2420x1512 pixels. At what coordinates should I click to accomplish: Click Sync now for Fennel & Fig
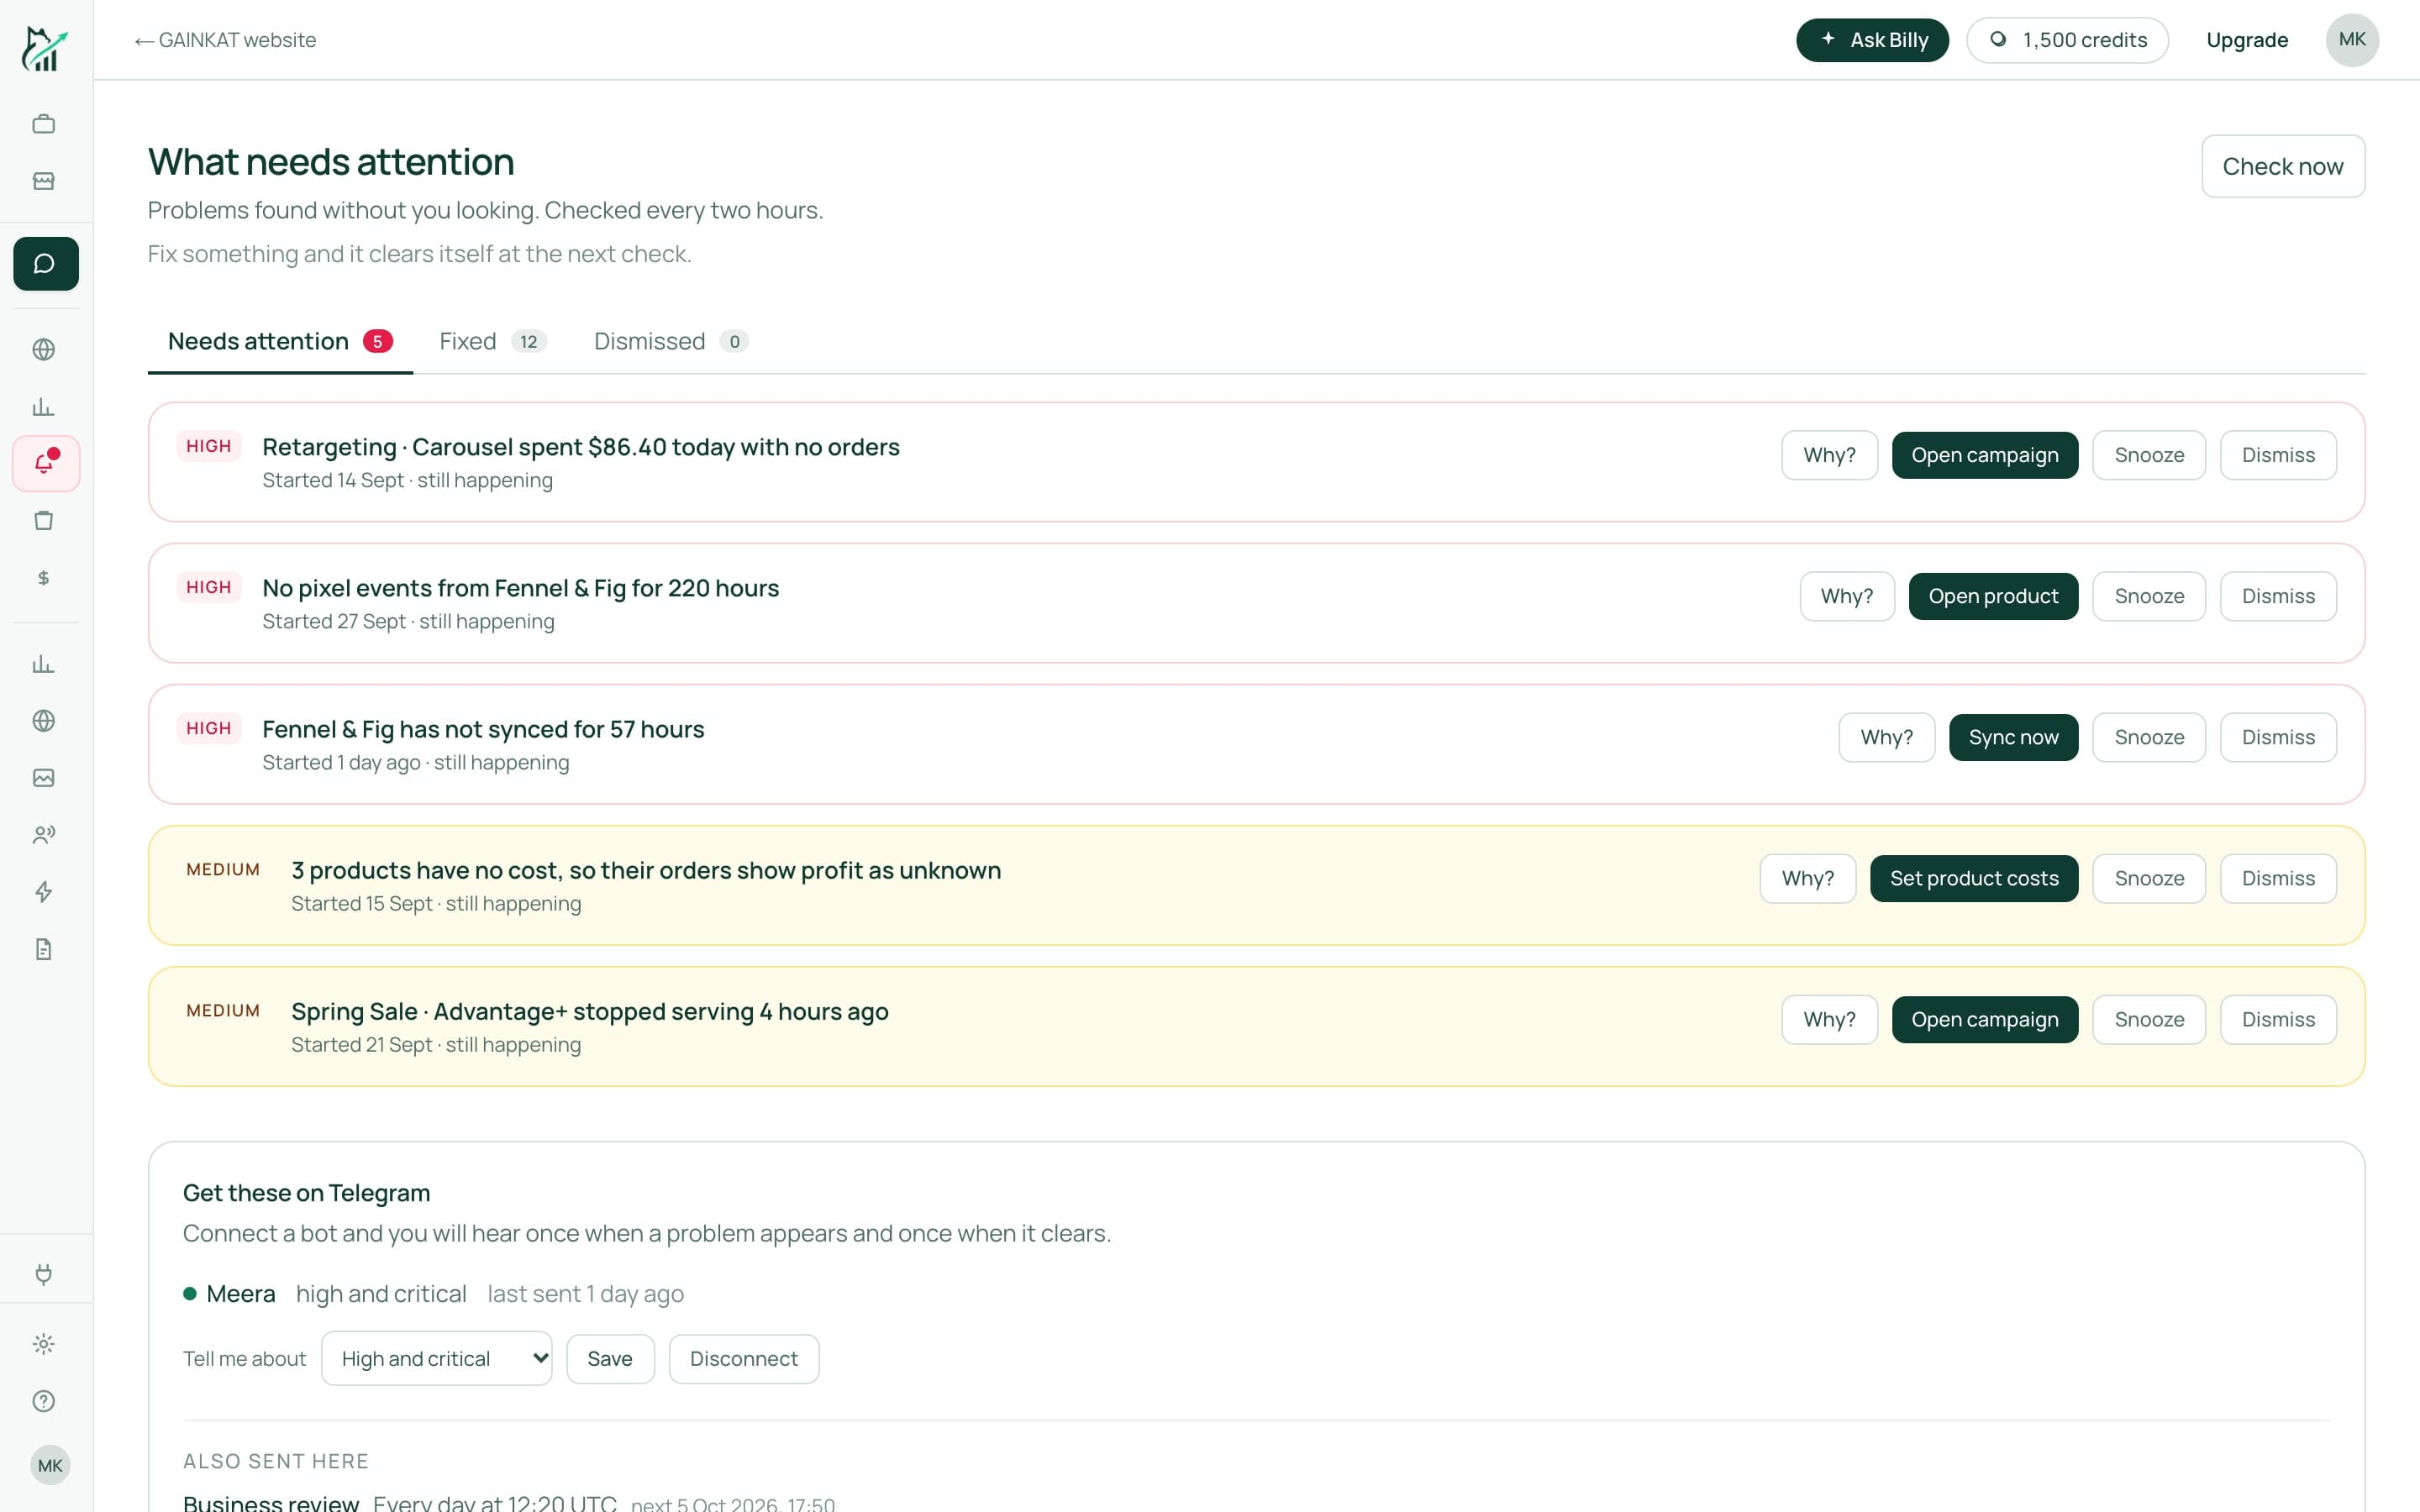tap(2013, 737)
